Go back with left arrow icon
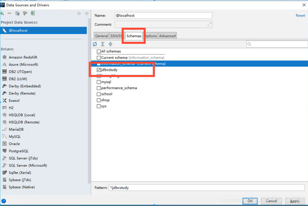308x206 pixels. click(x=79, y=13)
